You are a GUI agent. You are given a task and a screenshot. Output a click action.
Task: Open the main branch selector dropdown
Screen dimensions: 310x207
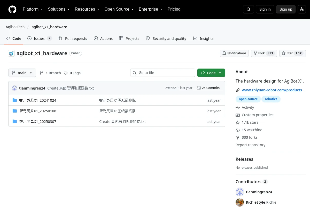(22, 73)
